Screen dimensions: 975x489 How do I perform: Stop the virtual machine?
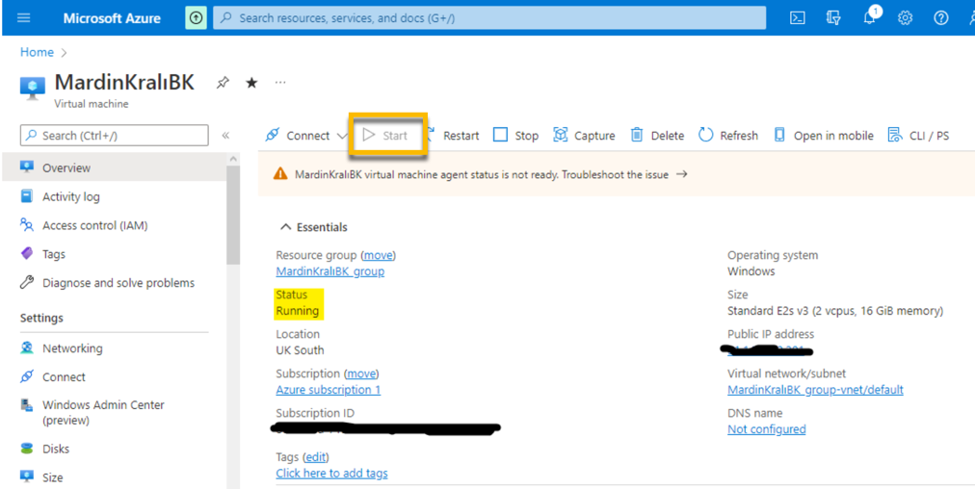coord(516,136)
